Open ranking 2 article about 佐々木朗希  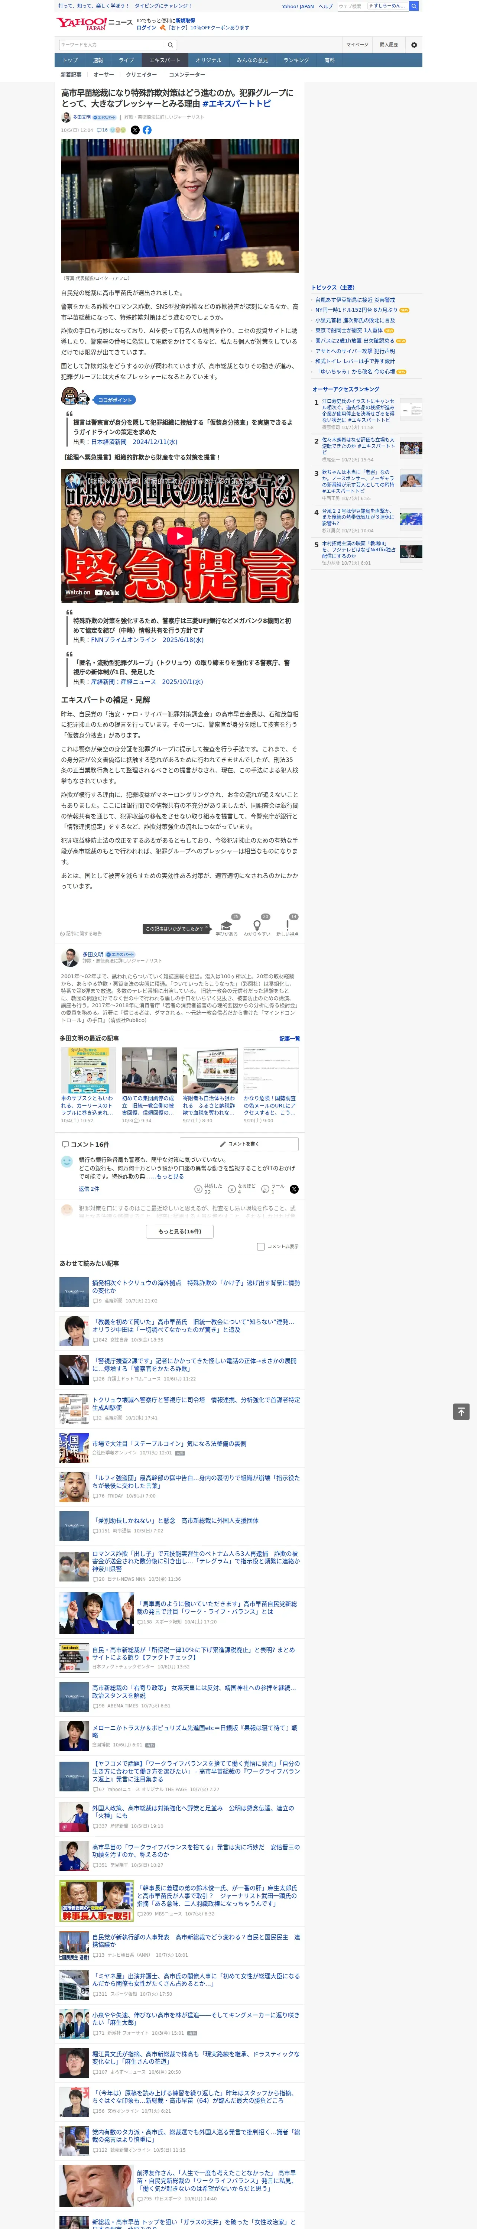pos(358,446)
